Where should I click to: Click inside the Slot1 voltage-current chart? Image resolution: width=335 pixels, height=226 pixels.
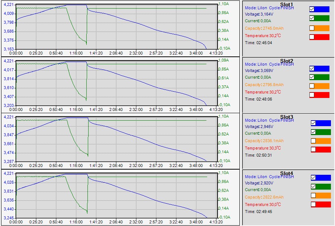click(x=117, y=27)
